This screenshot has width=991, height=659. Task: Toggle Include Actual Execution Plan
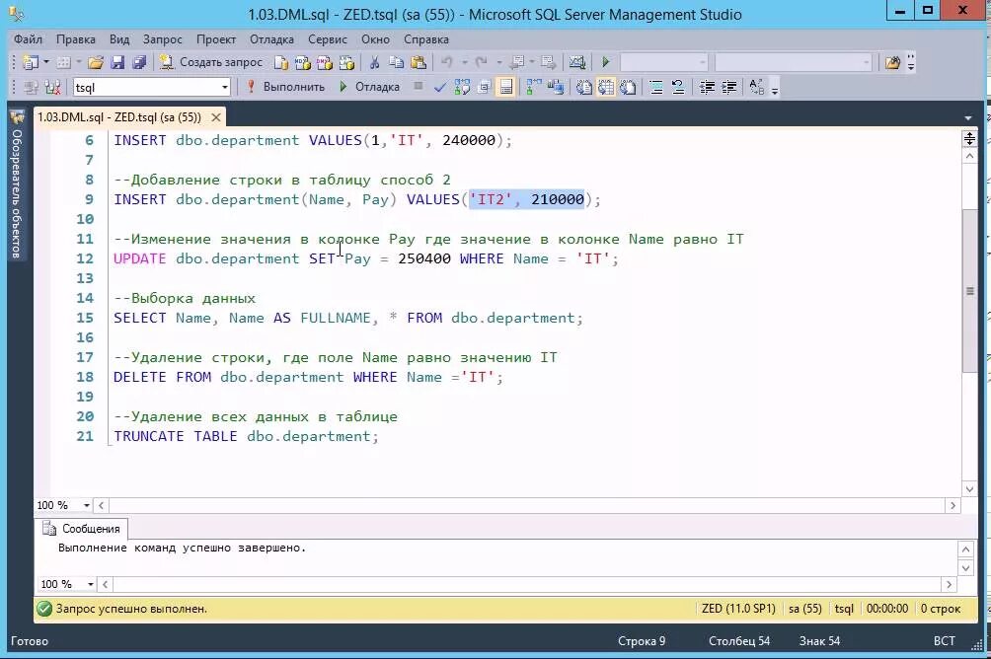click(534, 87)
